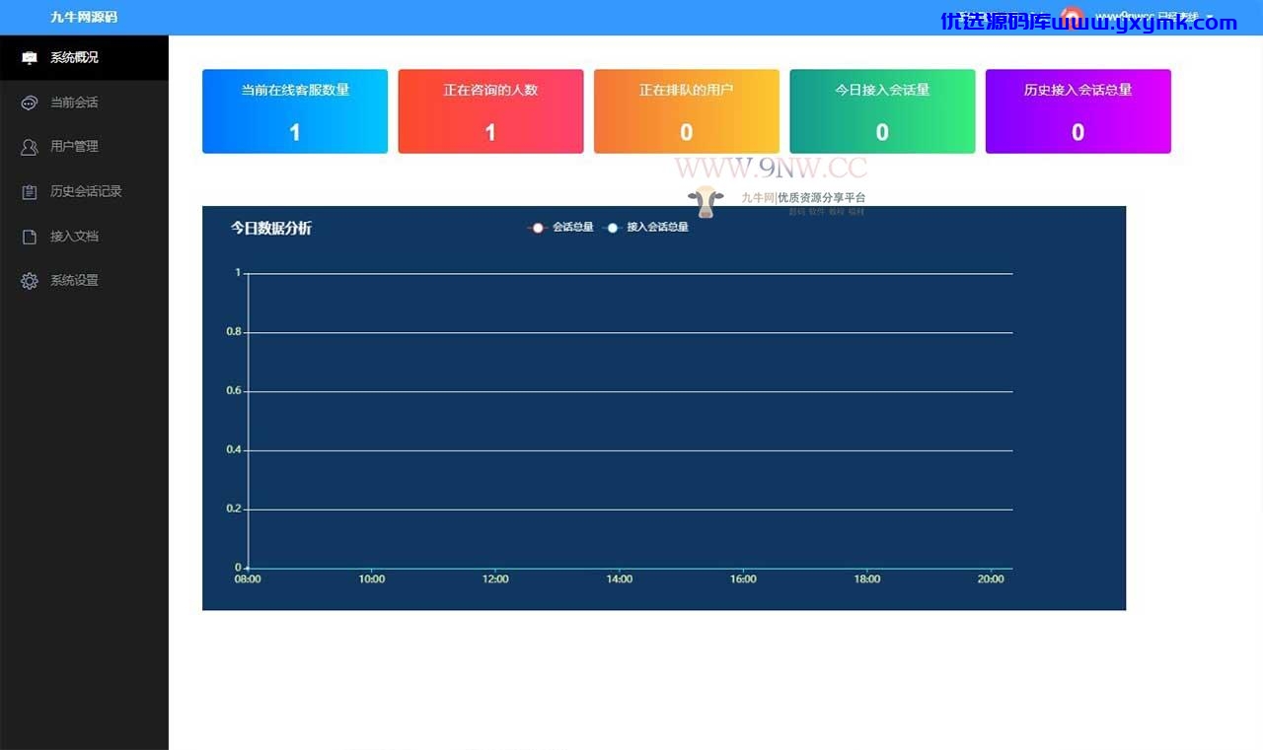Click the 14:00 x-axis label
Image resolution: width=1263 pixels, height=750 pixels.
point(620,580)
